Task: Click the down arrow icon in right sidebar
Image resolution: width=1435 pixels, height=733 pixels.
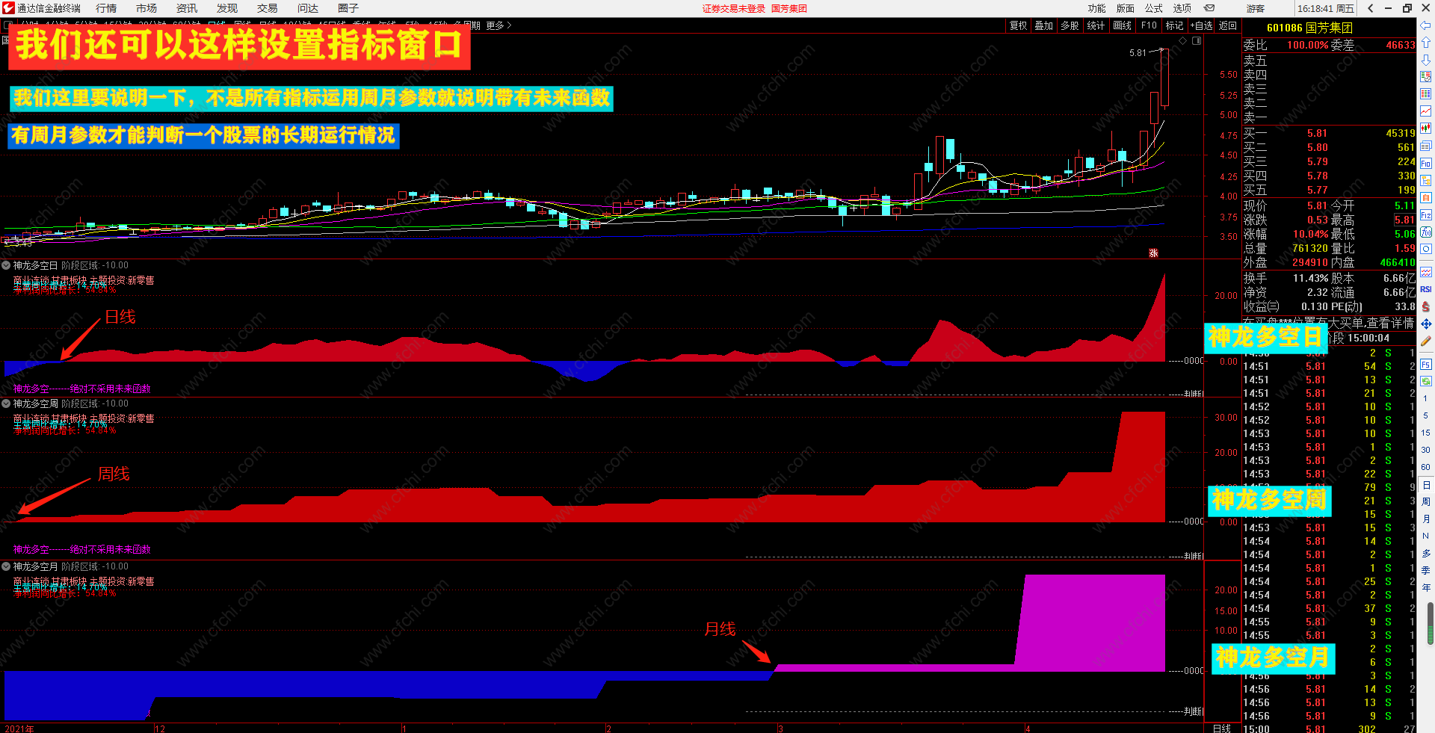Action: (1425, 60)
